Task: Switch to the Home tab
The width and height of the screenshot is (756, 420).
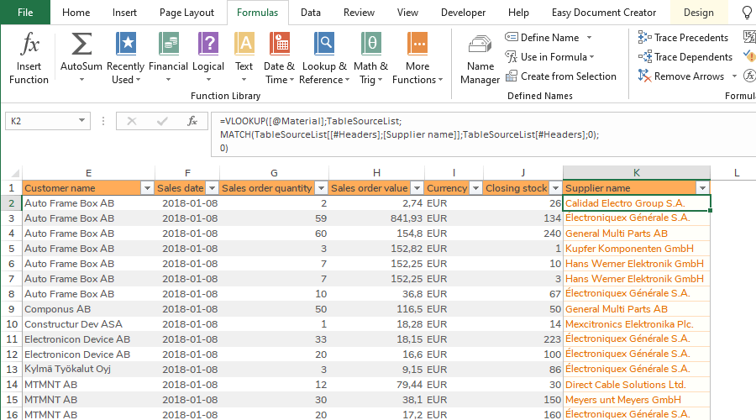Action: click(76, 13)
